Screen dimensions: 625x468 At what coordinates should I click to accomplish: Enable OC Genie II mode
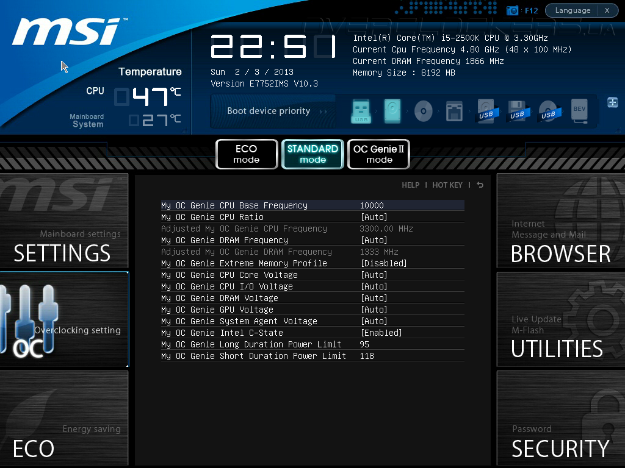[378, 154]
